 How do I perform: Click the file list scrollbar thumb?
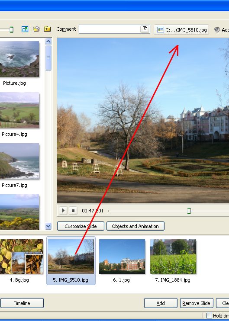pyautogui.click(x=48, y=58)
